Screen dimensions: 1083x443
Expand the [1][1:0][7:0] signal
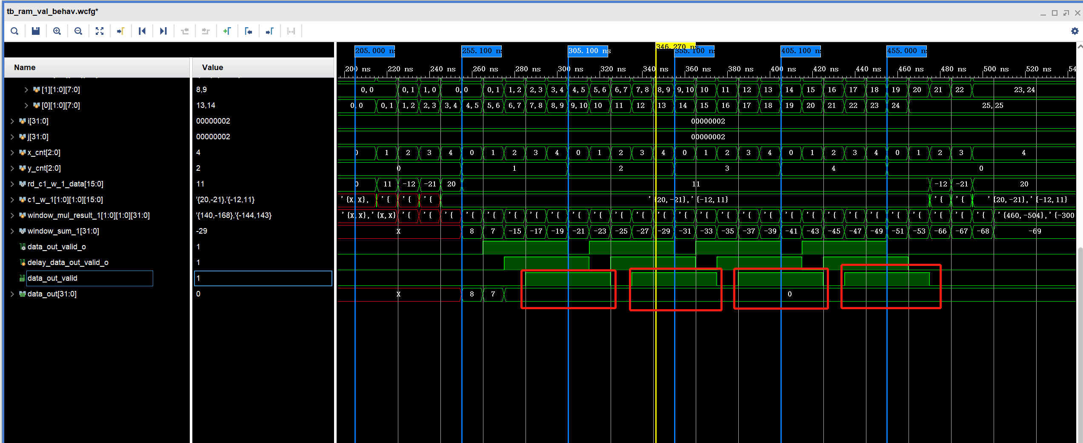click(26, 90)
